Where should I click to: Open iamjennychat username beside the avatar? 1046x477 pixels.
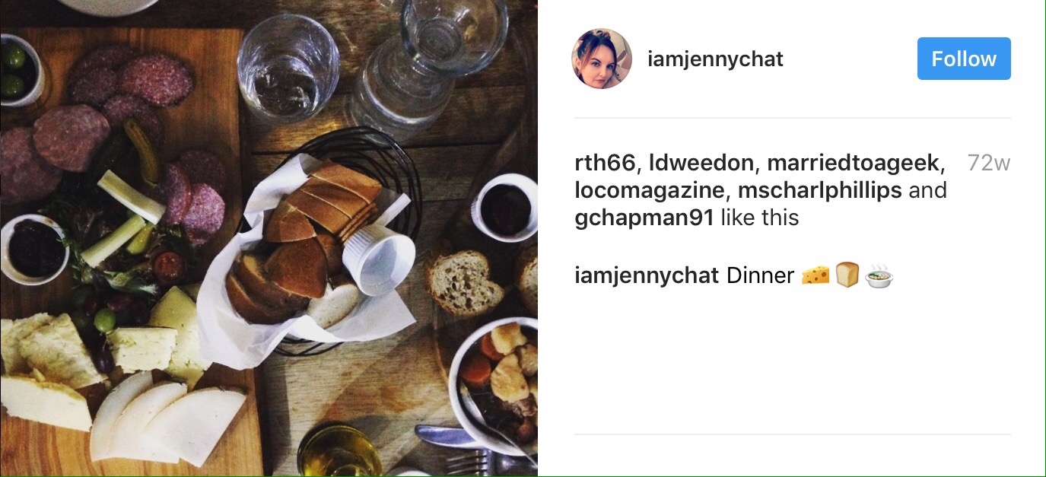click(x=715, y=59)
